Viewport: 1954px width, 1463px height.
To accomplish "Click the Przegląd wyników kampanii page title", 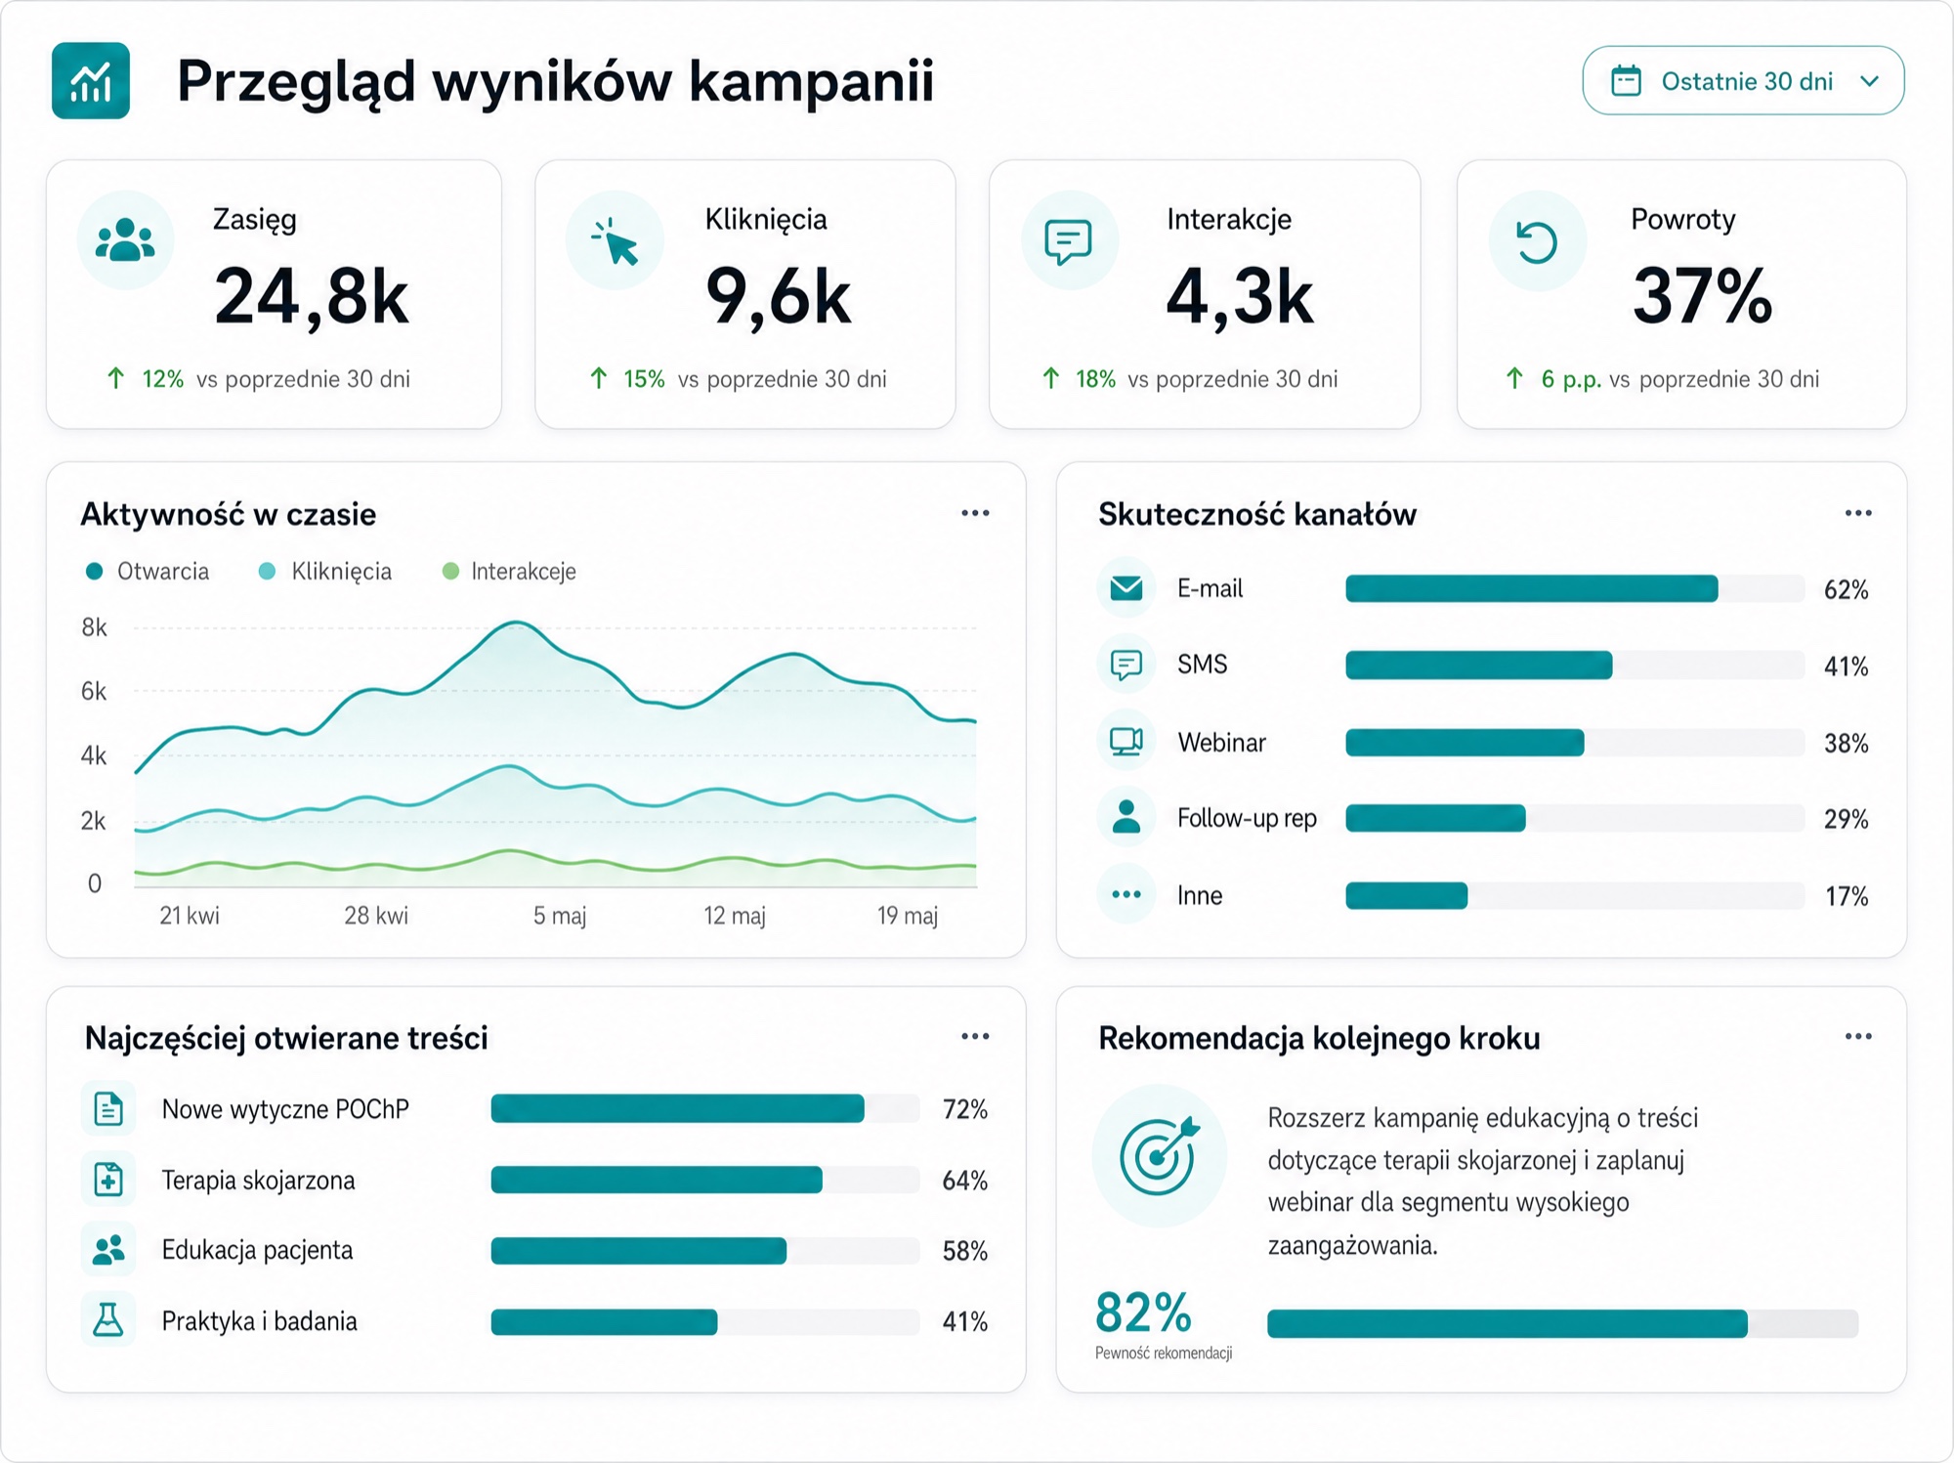I will [555, 81].
